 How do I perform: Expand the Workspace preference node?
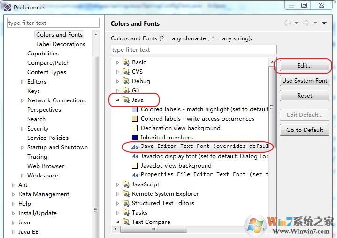(23, 176)
